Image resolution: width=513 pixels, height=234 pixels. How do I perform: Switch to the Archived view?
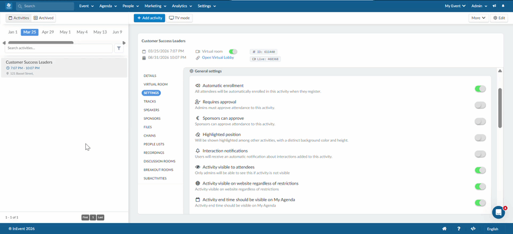coord(44,18)
